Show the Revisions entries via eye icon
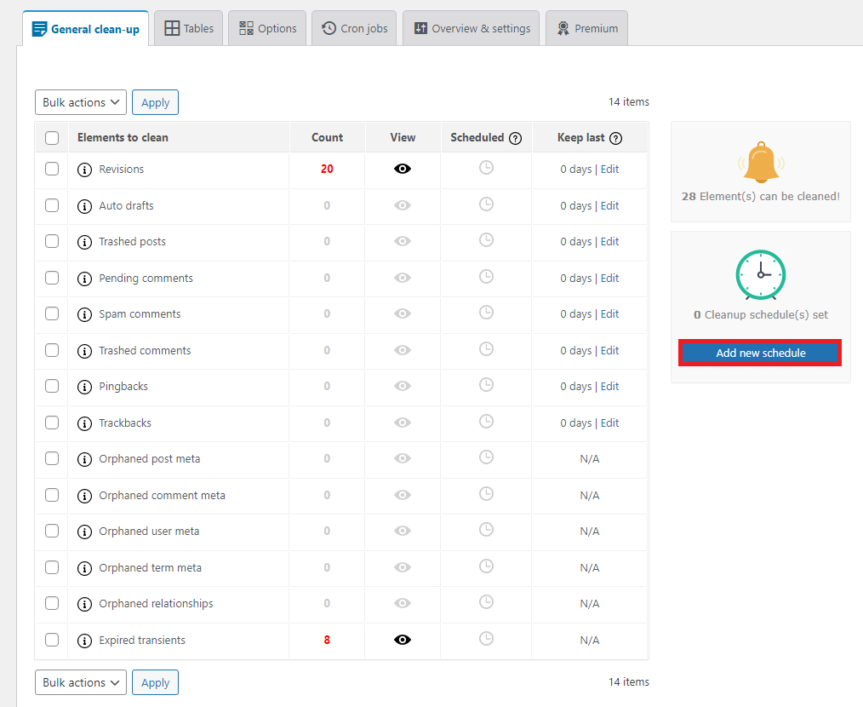The image size is (863, 707). (402, 169)
